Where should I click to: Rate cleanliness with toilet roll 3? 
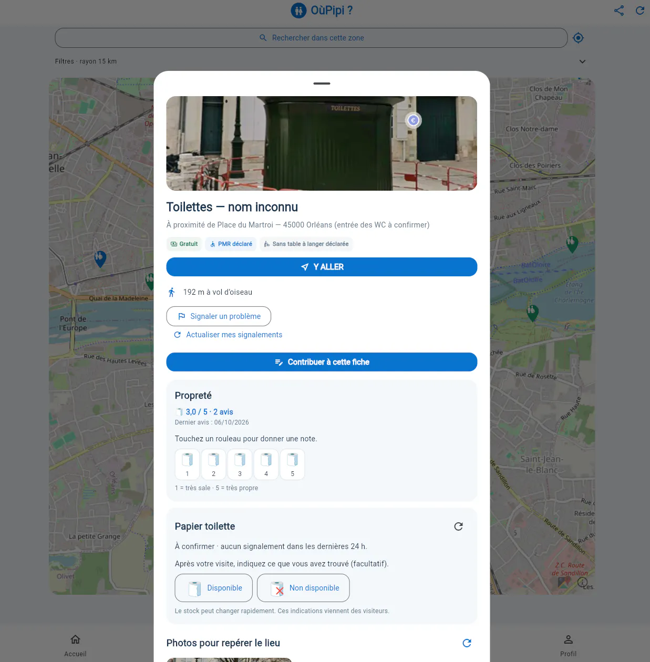240,464
